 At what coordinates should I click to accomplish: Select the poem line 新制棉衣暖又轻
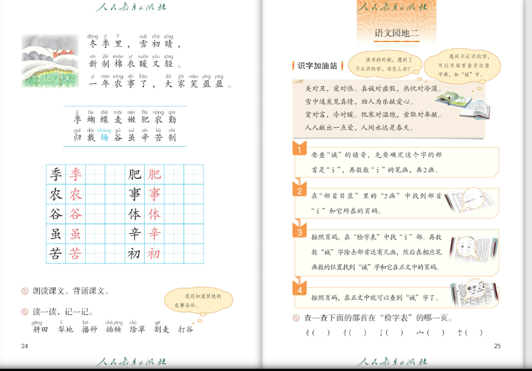tap(135, 64)
